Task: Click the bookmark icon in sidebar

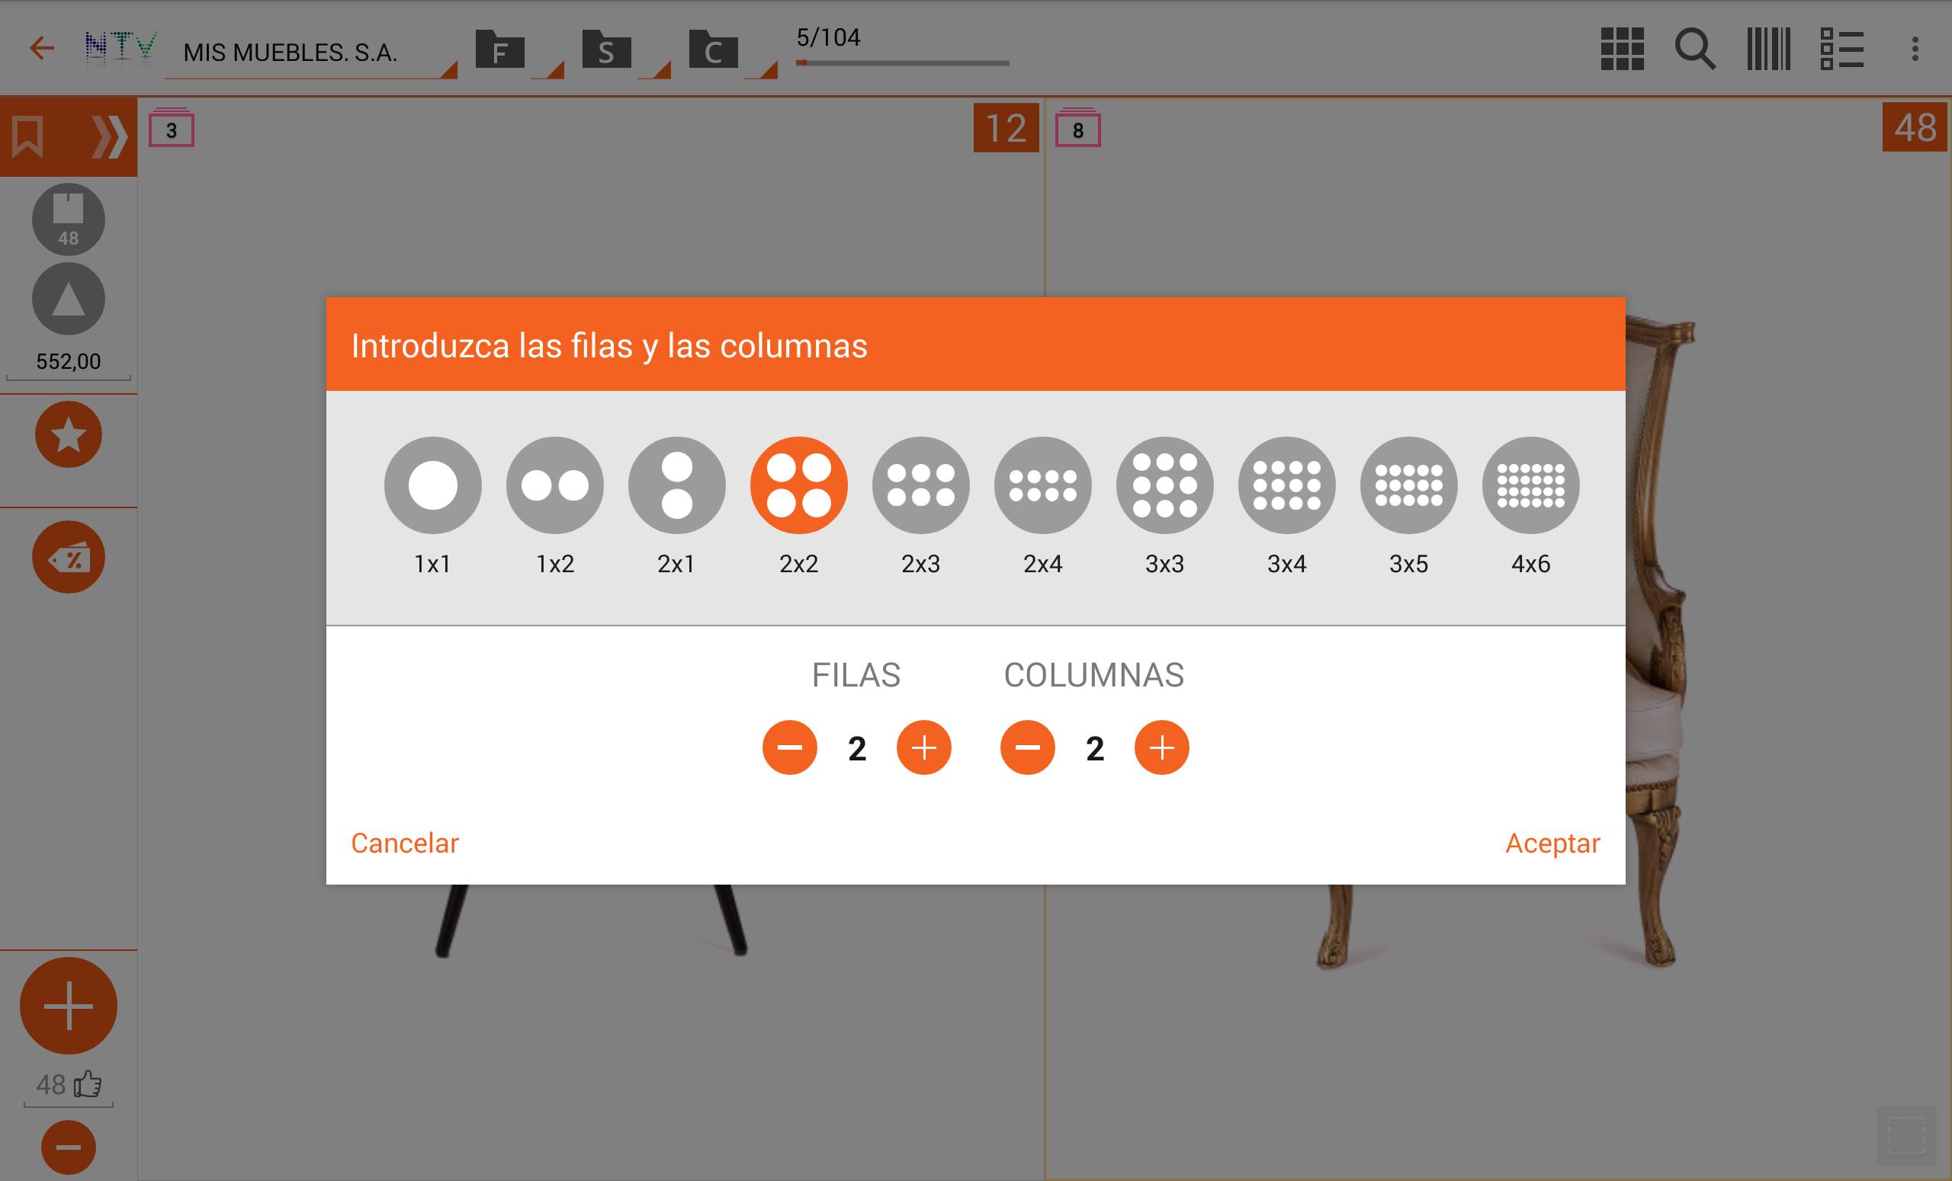Action: (x=27, y=136)
